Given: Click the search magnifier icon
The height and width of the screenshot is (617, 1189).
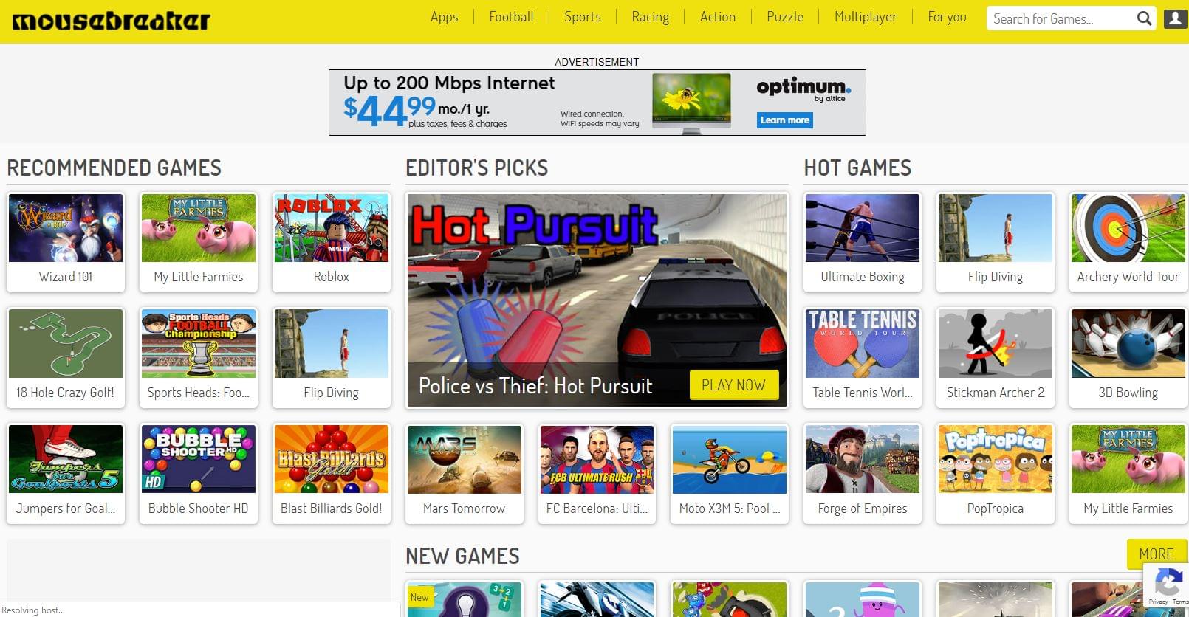Looking at the screenshot, I should click(x=1144, y=18).
